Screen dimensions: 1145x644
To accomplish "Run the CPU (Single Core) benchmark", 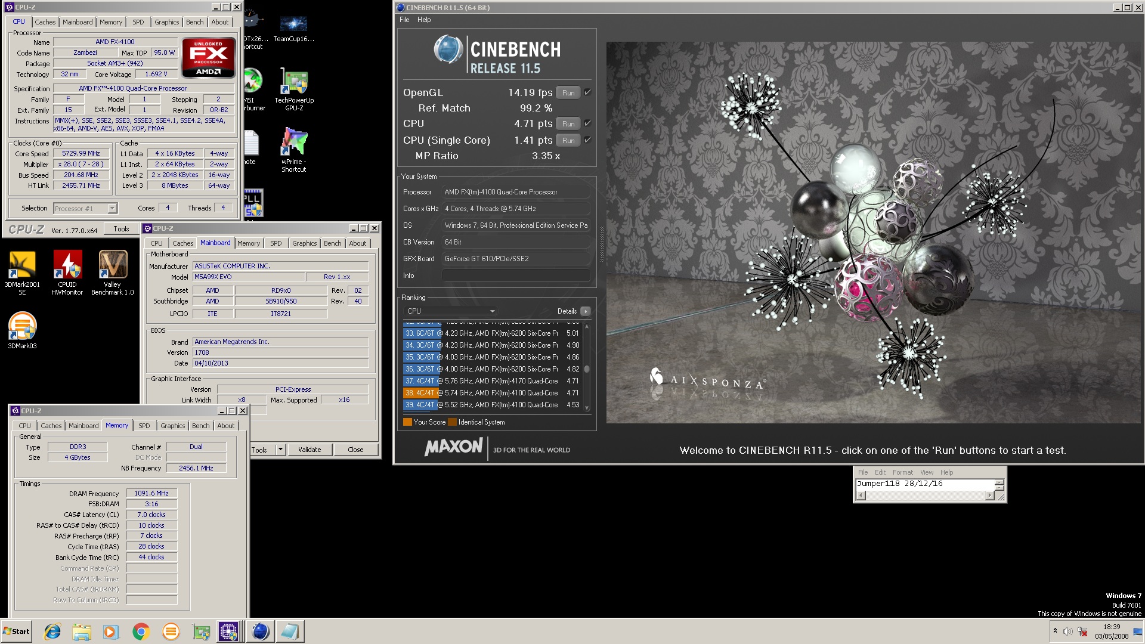I will pos(568,140).
